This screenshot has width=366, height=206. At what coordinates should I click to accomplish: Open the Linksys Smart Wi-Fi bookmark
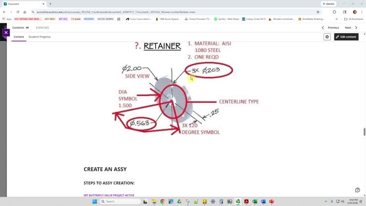[x=254, y=19]
